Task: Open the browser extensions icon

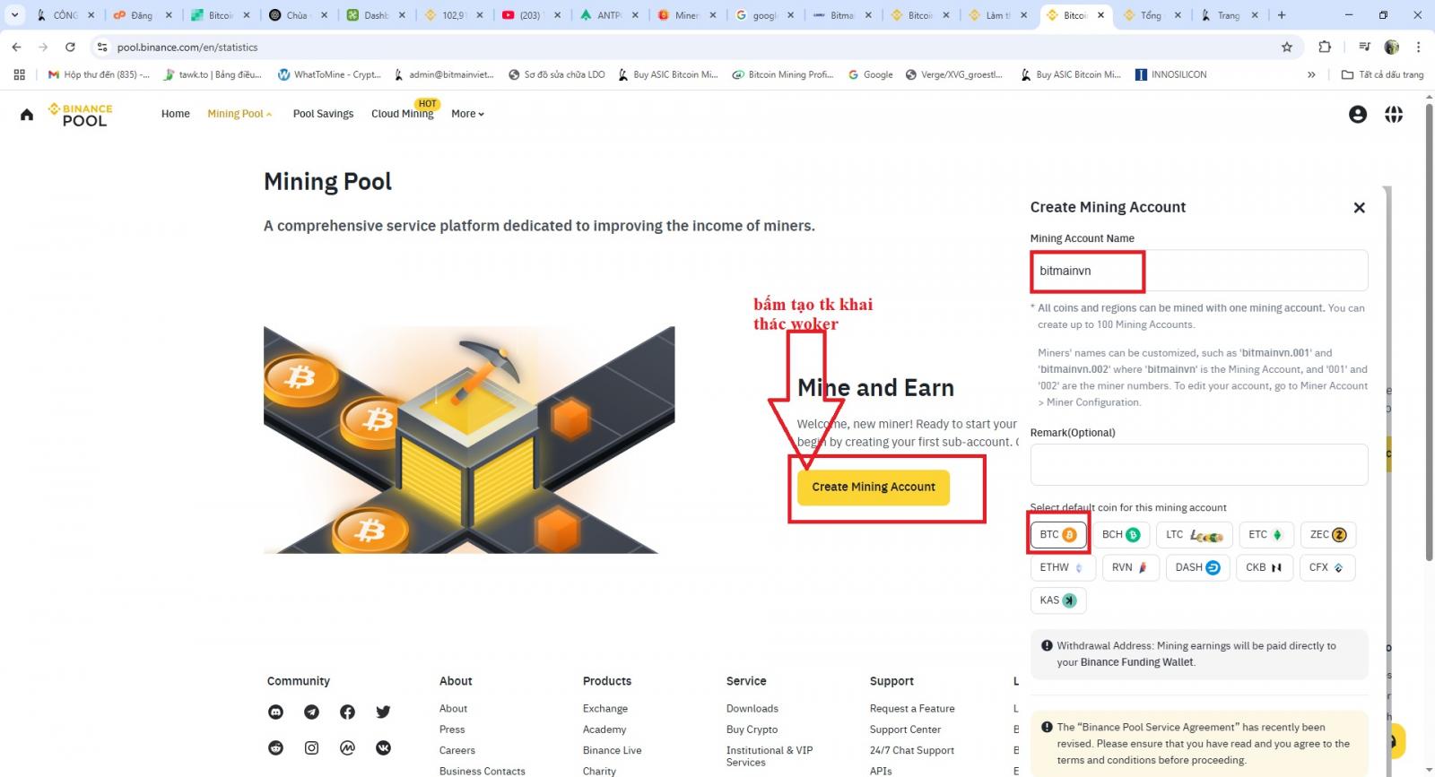Action: click(1325, 47)
